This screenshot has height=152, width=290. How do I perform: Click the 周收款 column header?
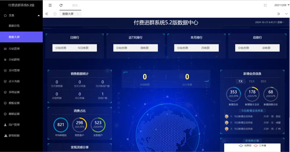click(144, 48)
